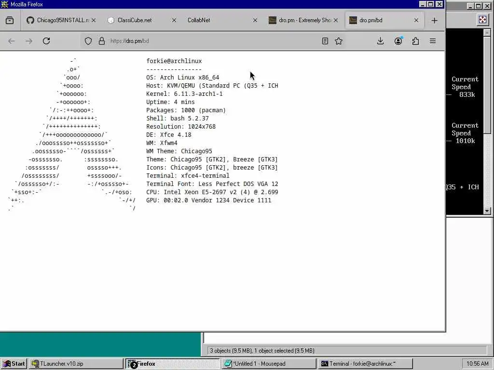Maximize the Mozilla Firefox window
This screenshot has height=370, width=494.
pos(431,4)
